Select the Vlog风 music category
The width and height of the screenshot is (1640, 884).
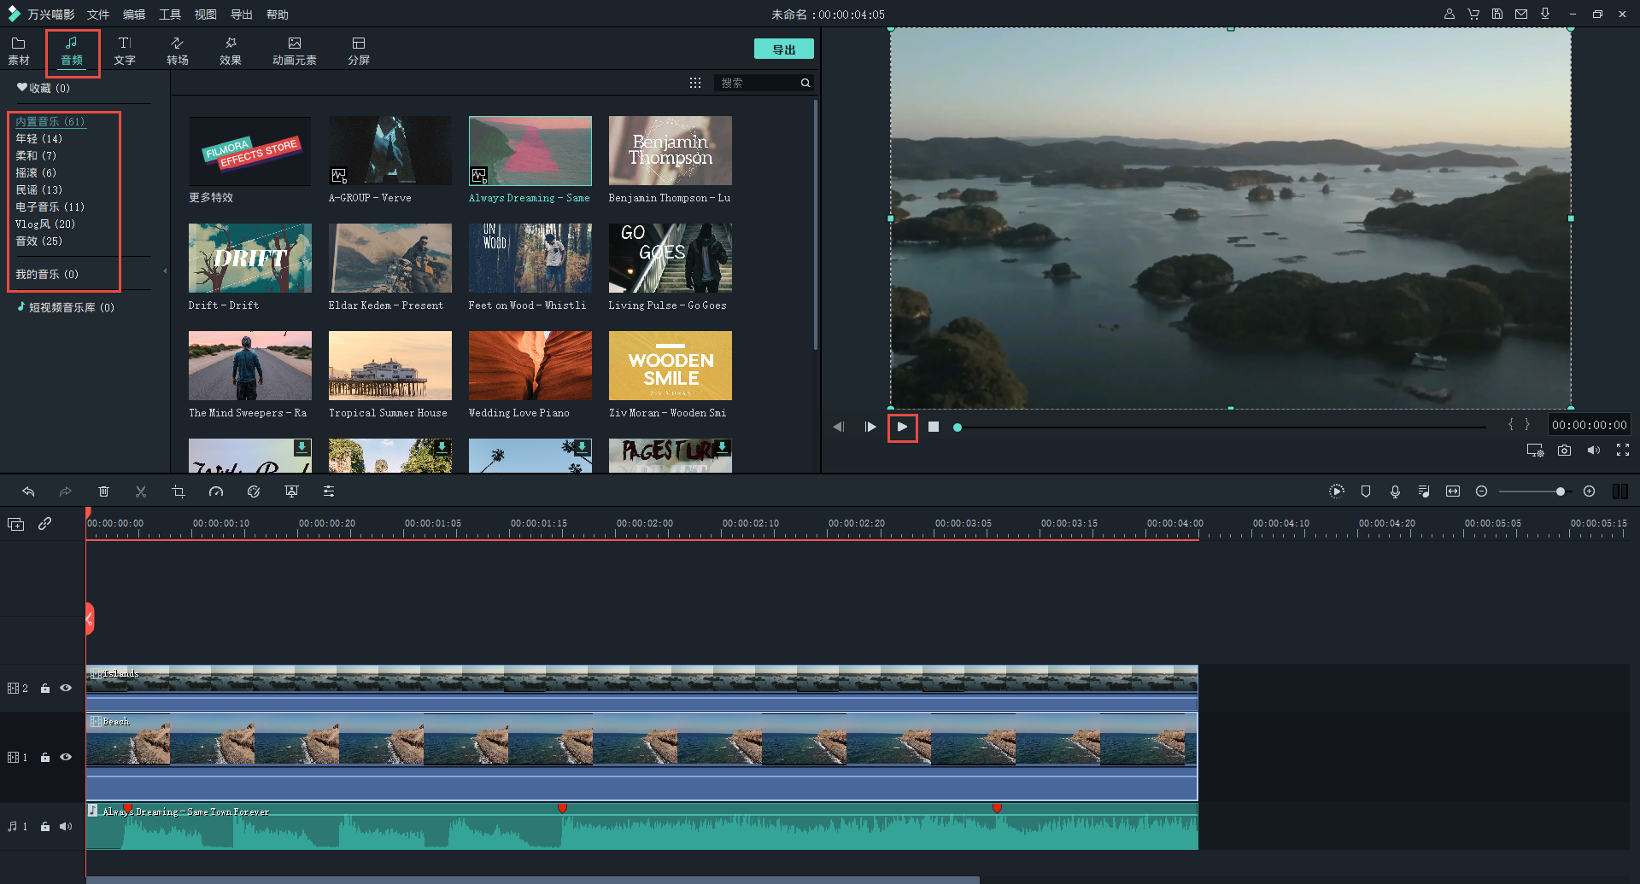(x=45, y=224)
